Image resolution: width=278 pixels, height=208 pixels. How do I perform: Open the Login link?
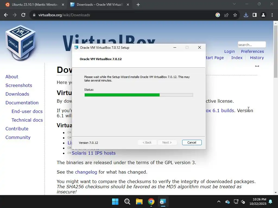click(229, 51)
